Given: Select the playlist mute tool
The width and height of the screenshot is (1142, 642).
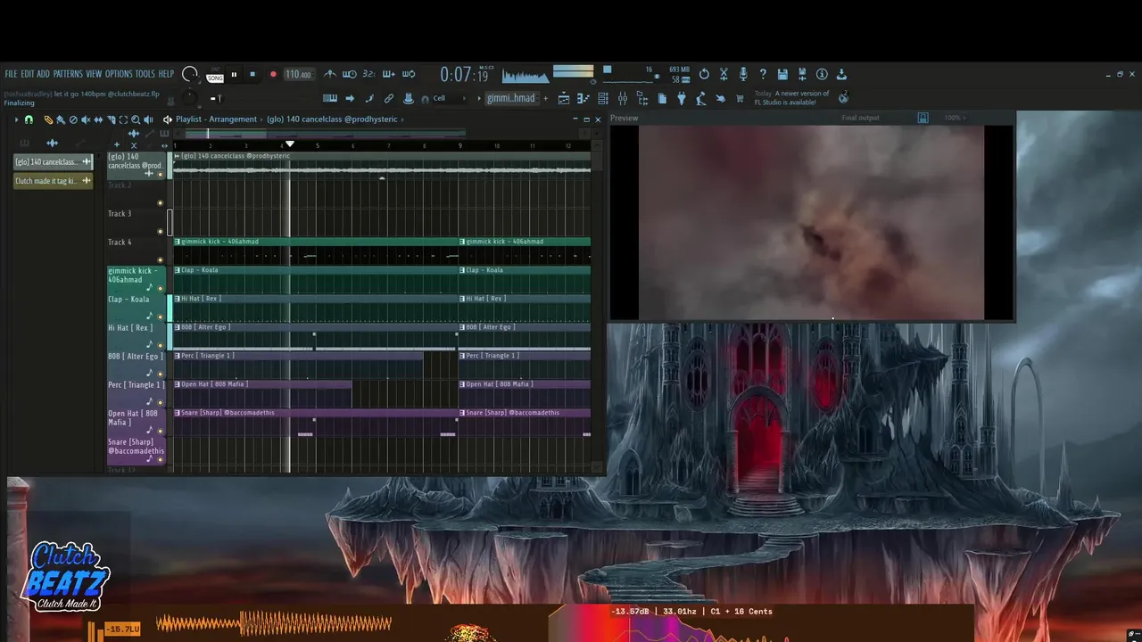Looking at the screenshot, I should [86, 119].
